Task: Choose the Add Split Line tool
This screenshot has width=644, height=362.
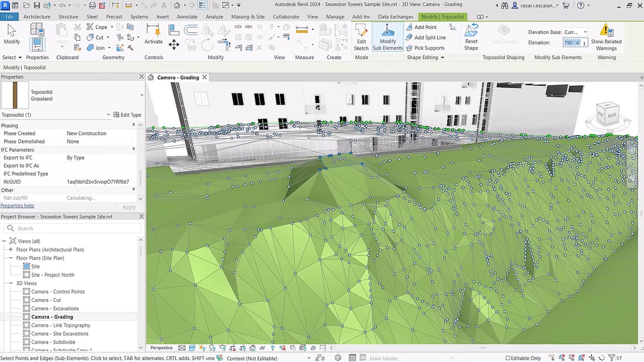Action: 429,38
